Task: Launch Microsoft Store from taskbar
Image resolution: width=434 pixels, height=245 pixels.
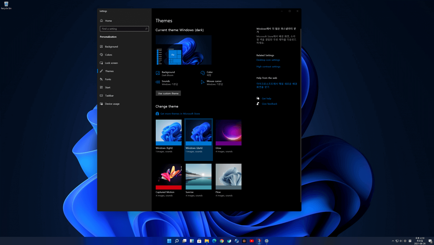Action: coord(199,241)
